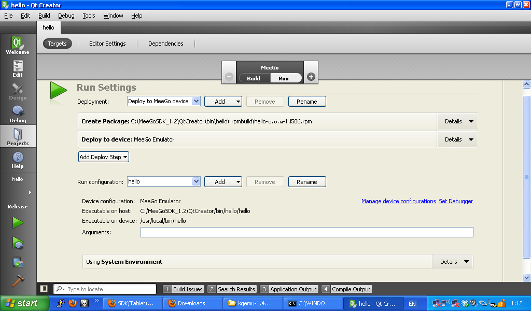
Task: Open Firefox from quick launch
Action: (73, 303)
